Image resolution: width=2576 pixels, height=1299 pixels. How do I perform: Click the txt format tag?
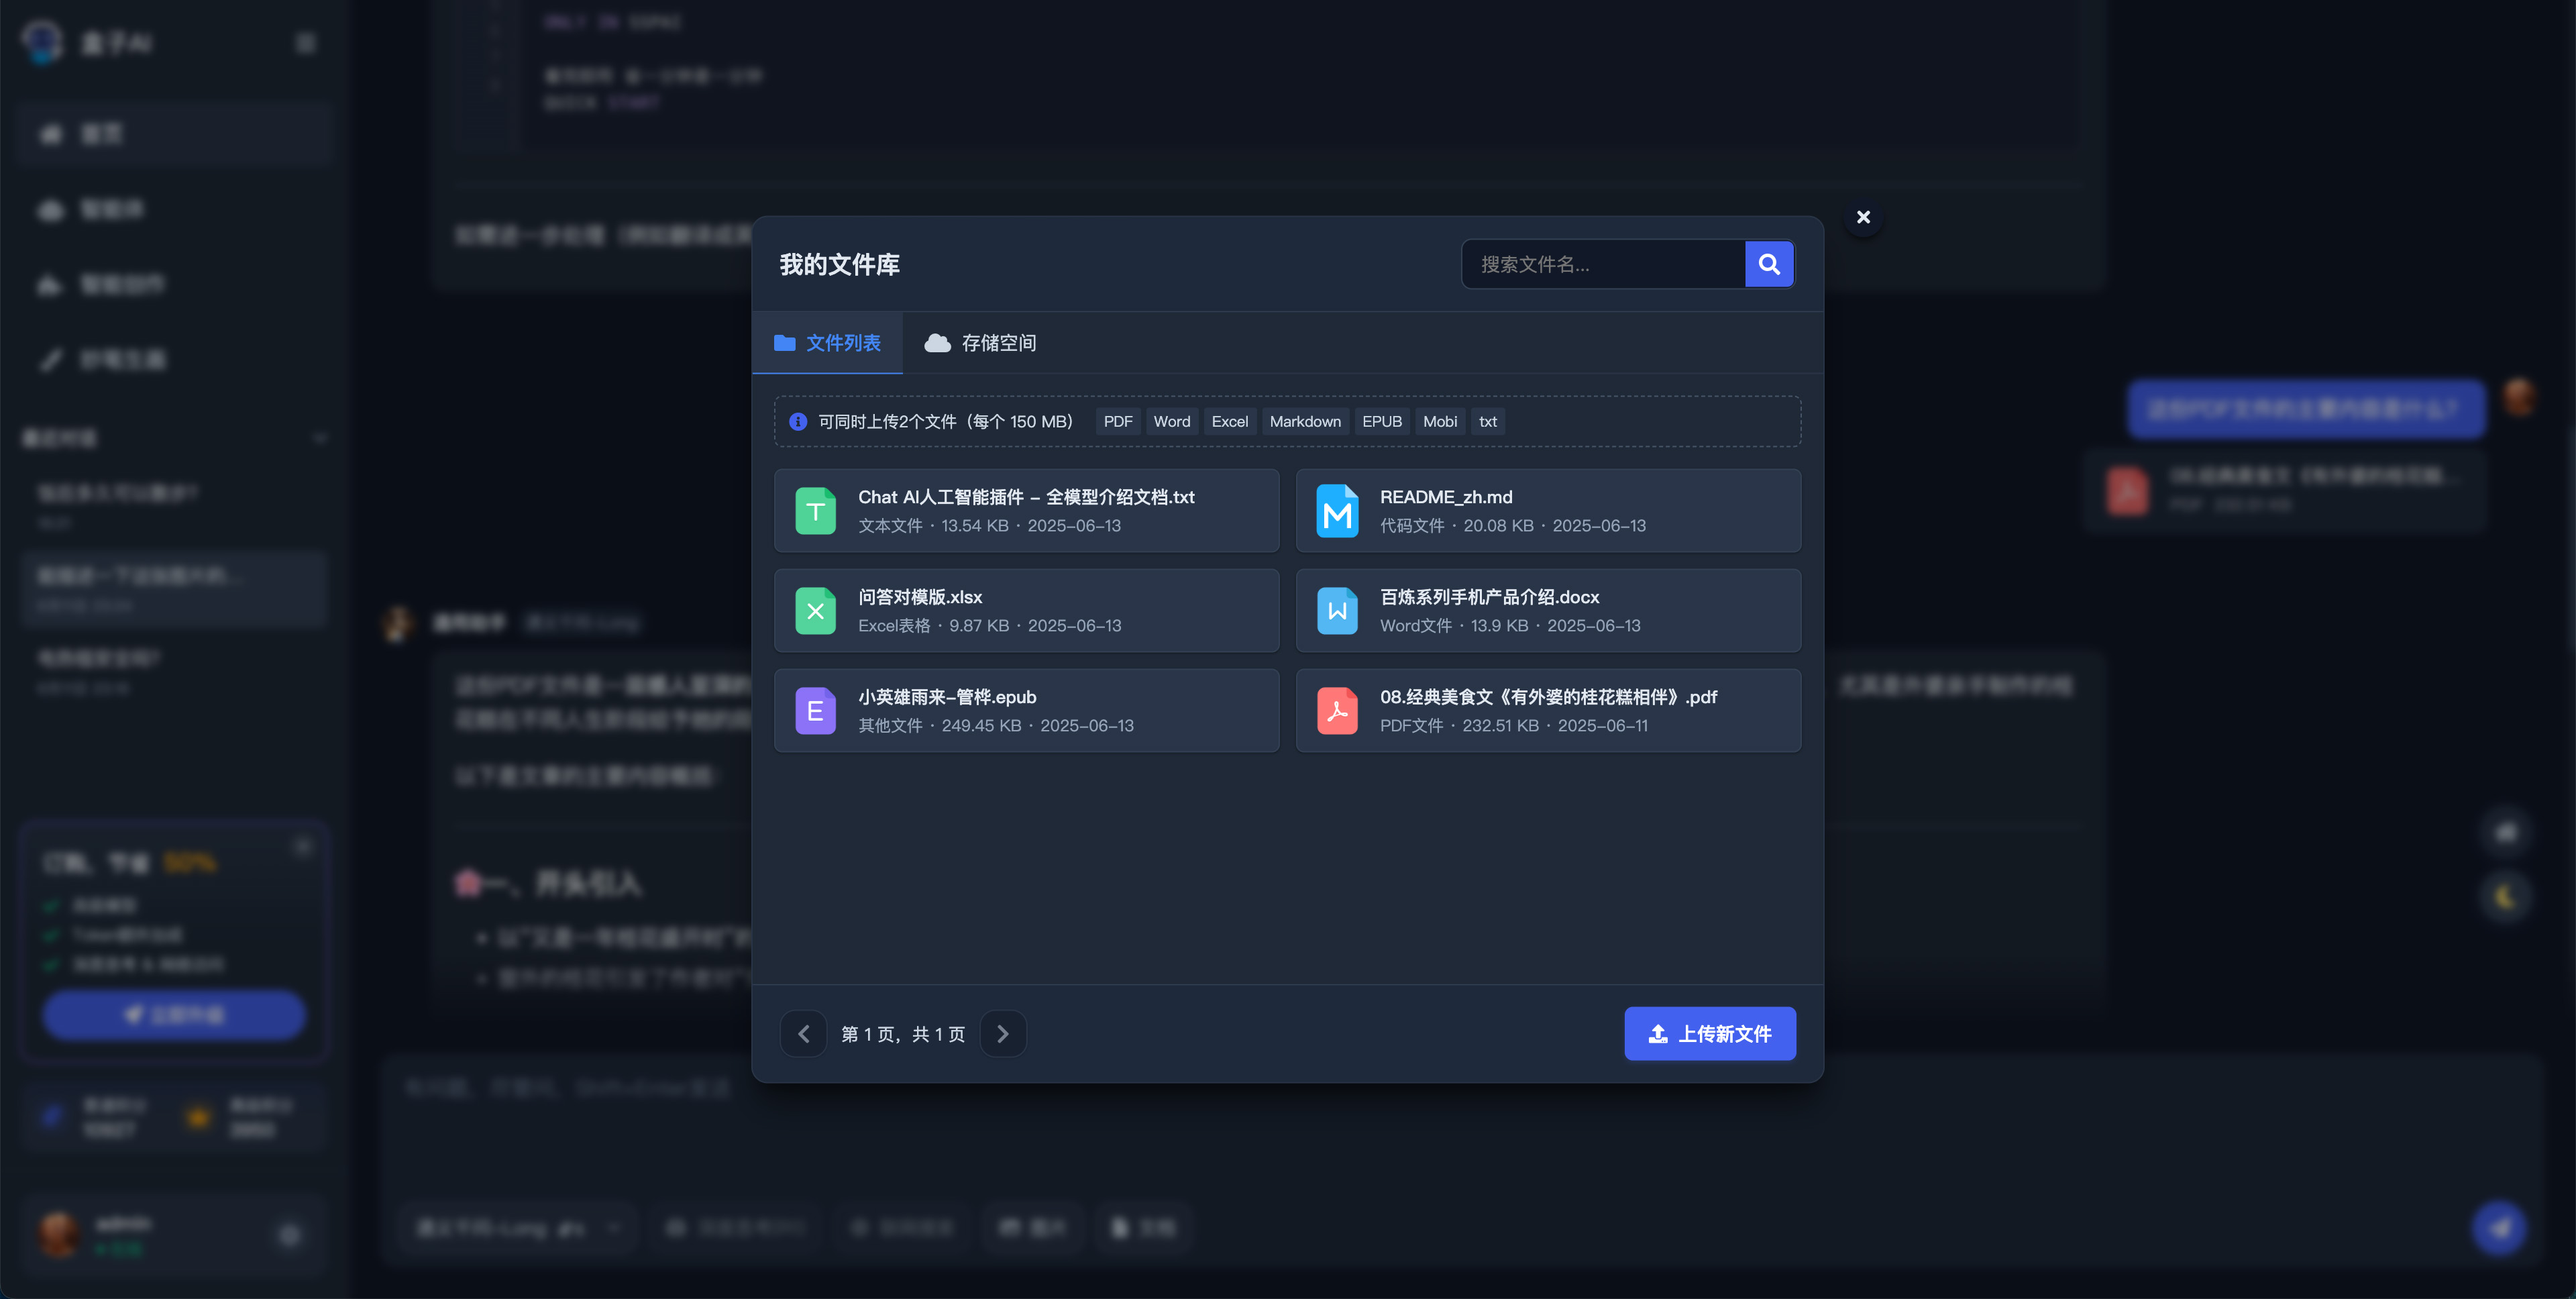point(1488,422)
